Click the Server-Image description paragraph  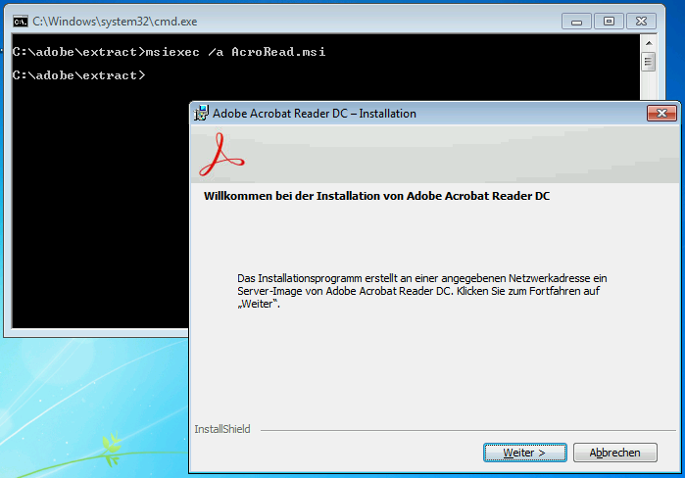click(x=422, y=291)
